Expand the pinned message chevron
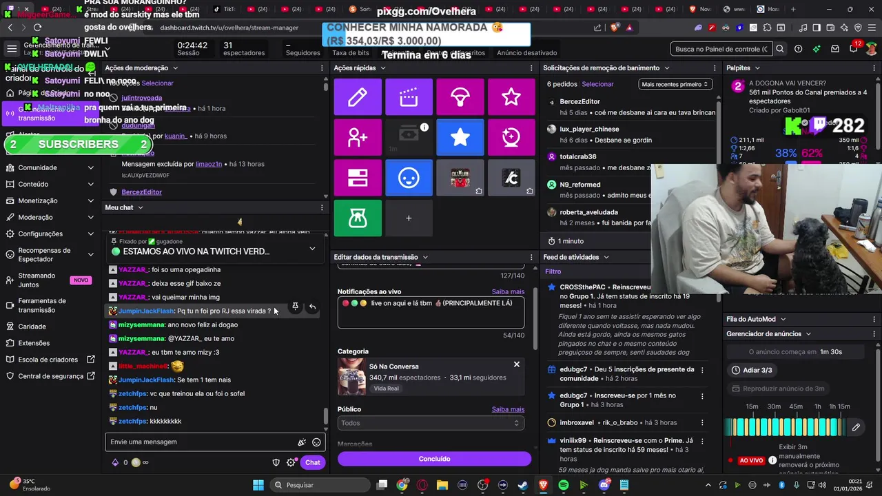Viewport: 882px width, 496px height. 312,249
